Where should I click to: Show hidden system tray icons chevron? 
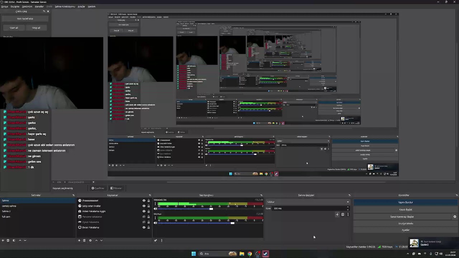coord(408,254)
